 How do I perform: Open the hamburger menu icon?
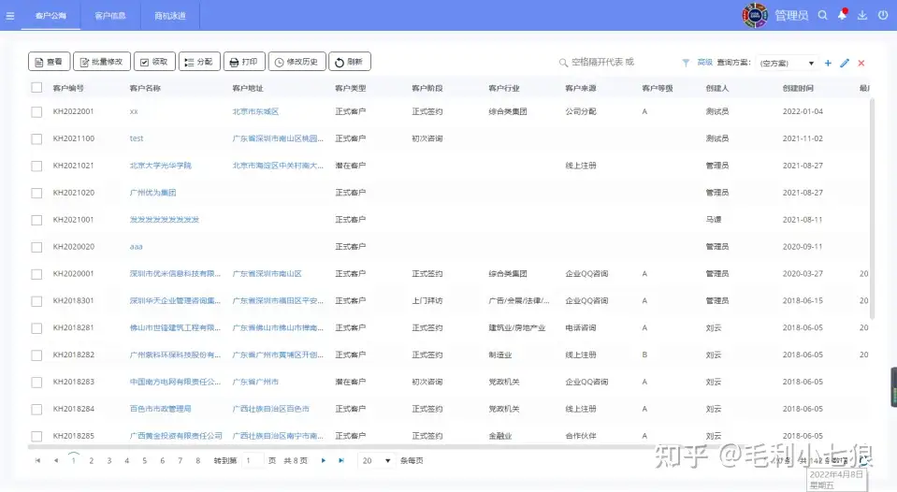pyautogui.click(x=10, y=16)
